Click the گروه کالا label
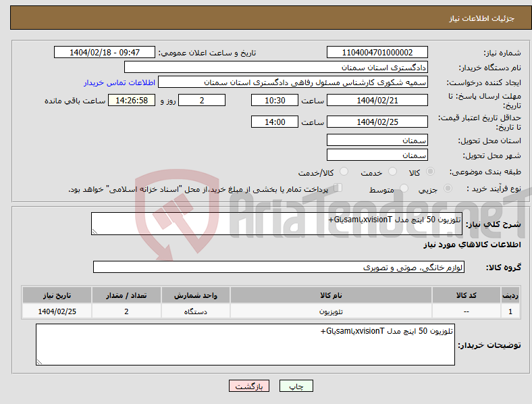This screenshot has height=404, width=532. (504, 267)
